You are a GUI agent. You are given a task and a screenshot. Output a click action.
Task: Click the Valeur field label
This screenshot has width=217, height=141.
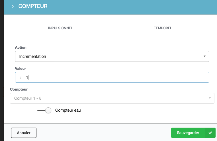[x=21, y=68]
